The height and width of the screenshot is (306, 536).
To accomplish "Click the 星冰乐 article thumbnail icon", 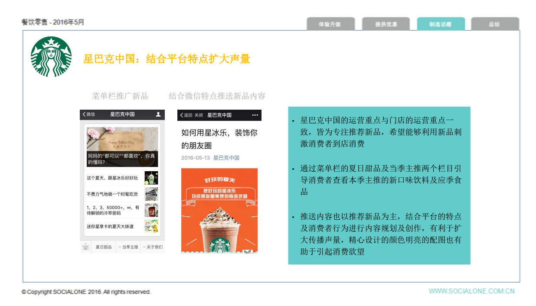I will click(x=151, y=178).
